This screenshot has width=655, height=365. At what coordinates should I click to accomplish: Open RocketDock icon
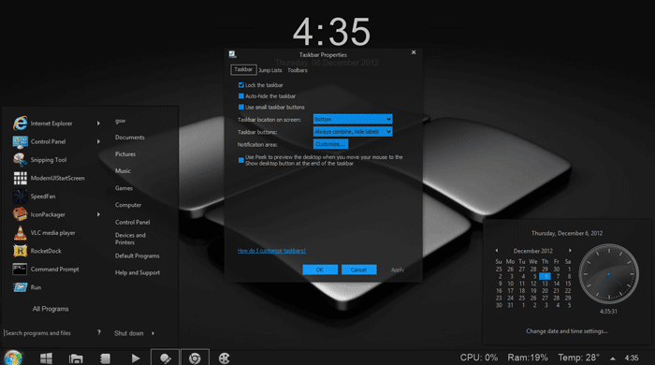point(20,251)
